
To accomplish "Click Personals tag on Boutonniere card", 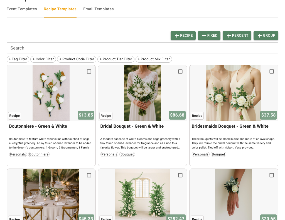I will coord(18,154).
